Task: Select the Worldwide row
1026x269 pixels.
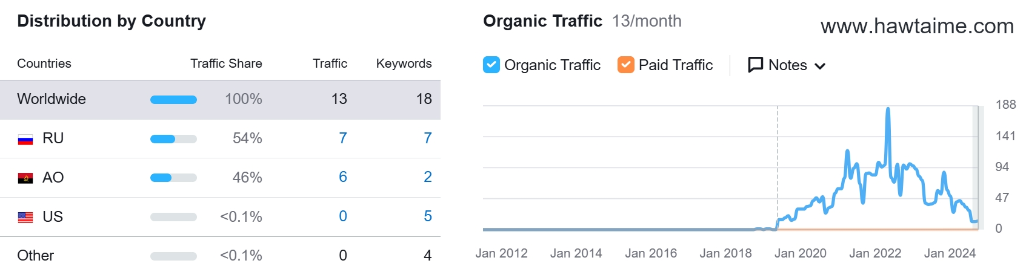Action: (x=220, y=100)
